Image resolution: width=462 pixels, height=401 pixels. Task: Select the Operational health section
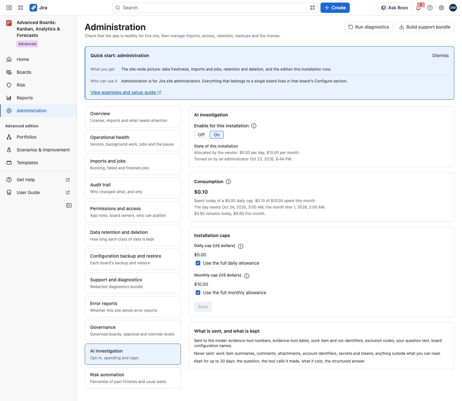[x=133, y=141]
